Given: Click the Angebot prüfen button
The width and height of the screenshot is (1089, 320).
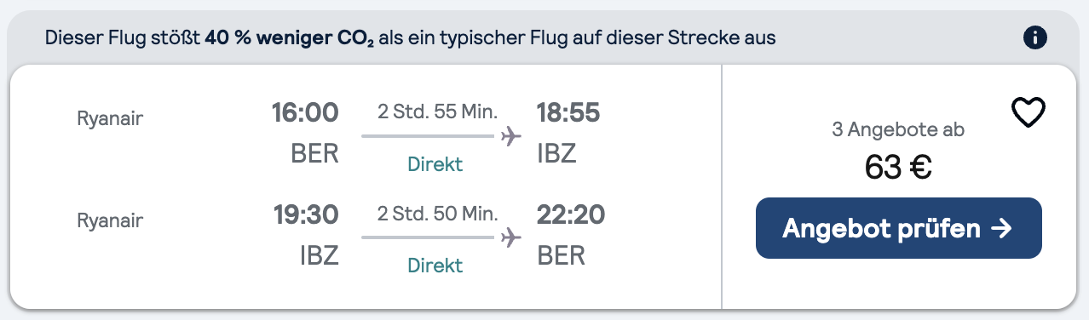Looking at the screenshot, I should click(898, 228).
